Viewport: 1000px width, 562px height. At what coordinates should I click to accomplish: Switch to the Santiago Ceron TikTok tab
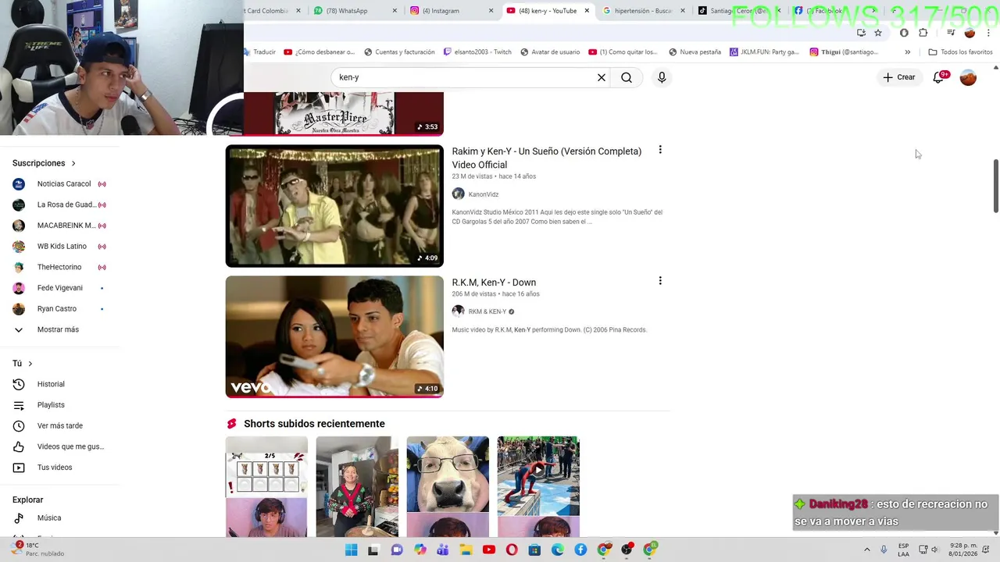coord(738,11)
